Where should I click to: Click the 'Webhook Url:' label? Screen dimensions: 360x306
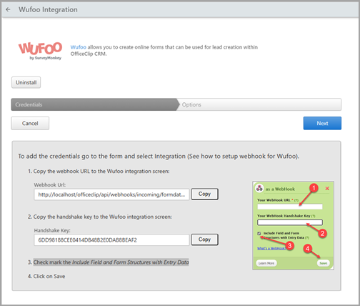50,184
